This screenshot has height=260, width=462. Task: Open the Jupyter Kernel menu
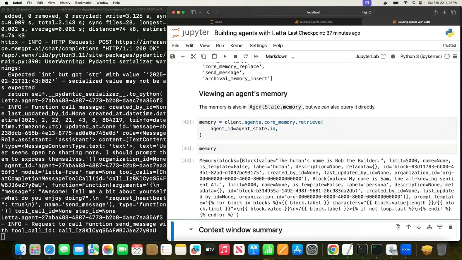pyautogui.click(x=237, y=45)
